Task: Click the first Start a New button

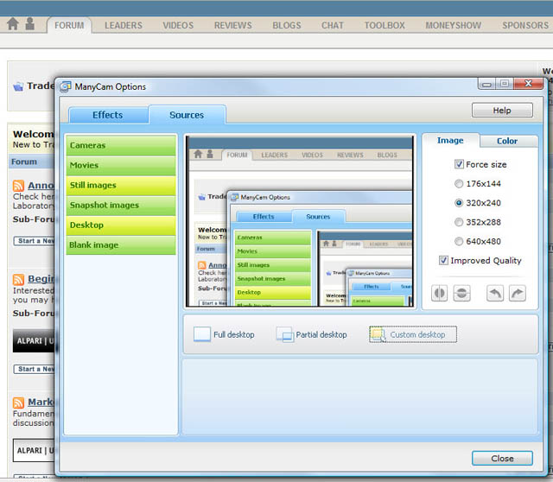Action: pos(34,241)
